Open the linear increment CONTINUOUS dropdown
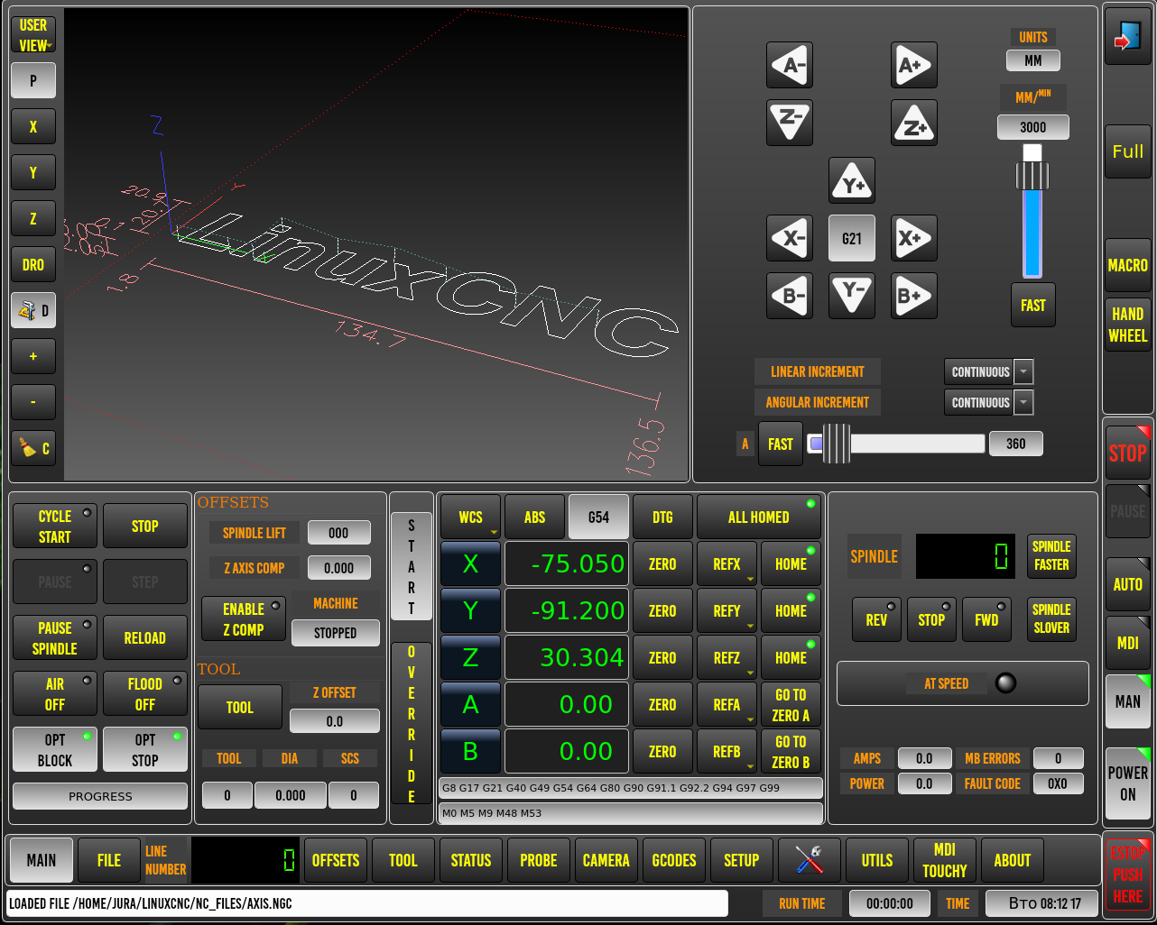The image size is (1157, 925). [988, 371]
